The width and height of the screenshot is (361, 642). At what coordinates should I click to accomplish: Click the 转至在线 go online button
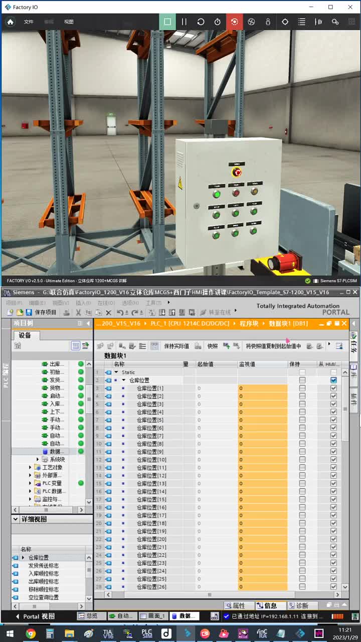point(215,312)
